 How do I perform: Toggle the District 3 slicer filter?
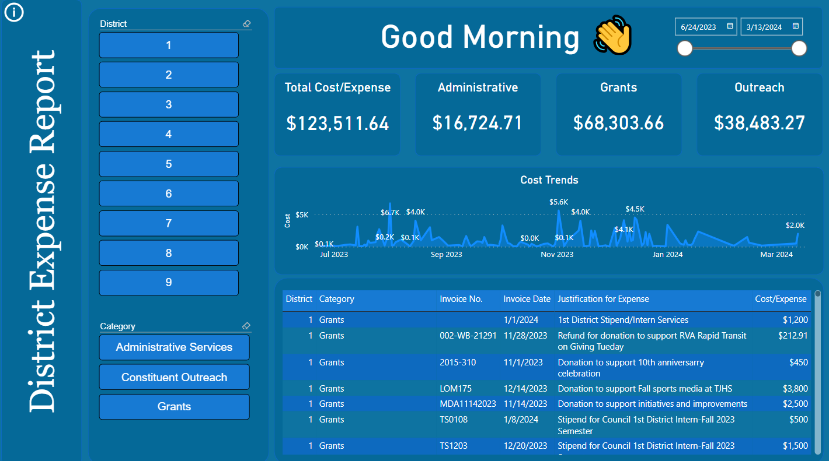click(169, 104)
